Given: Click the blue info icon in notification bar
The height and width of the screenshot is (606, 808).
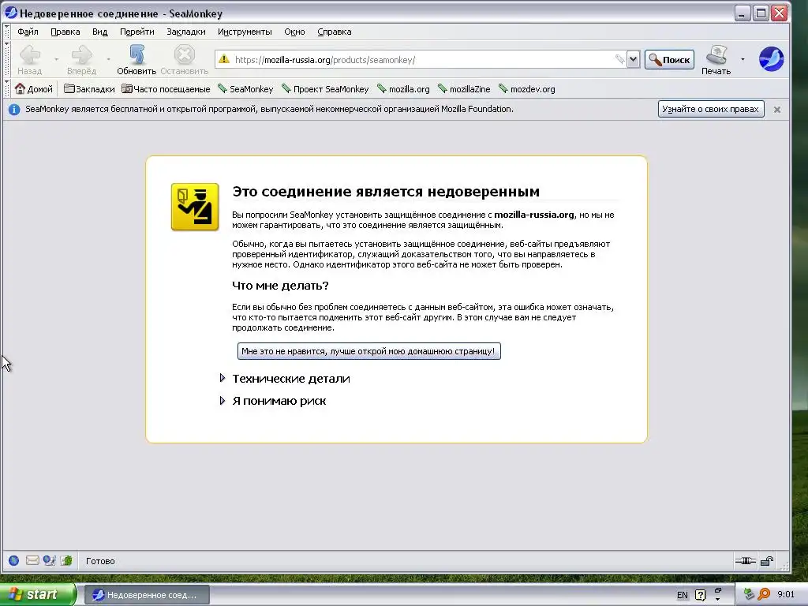Looking at the screenshot, I should (14, 109).
